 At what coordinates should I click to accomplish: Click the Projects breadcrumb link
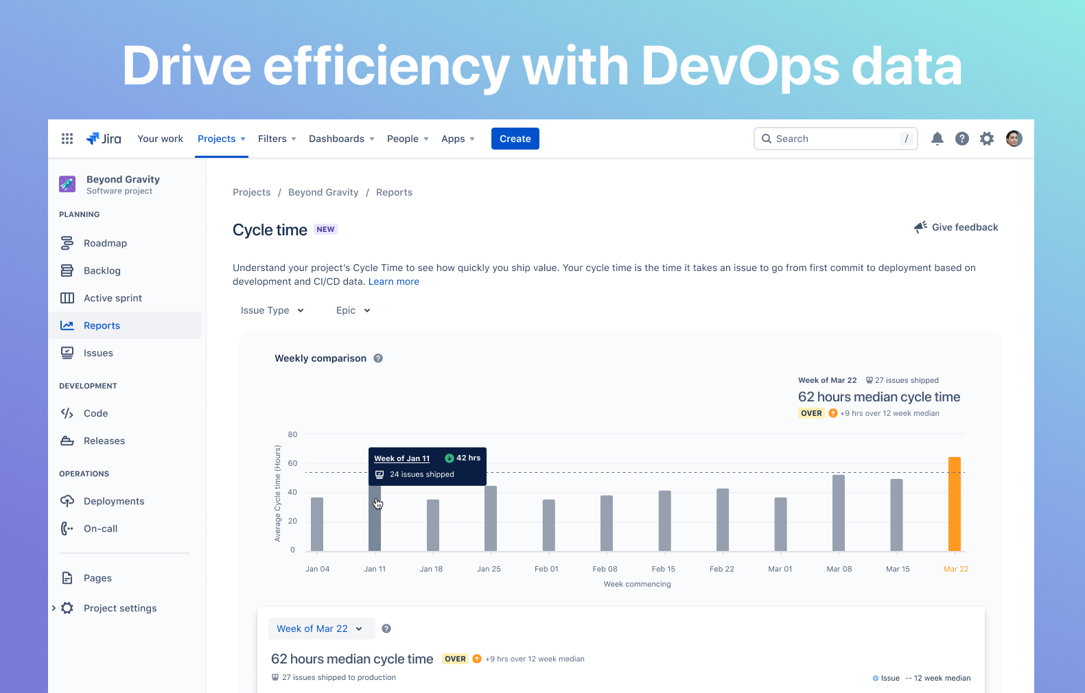click(x=252, y=192)
